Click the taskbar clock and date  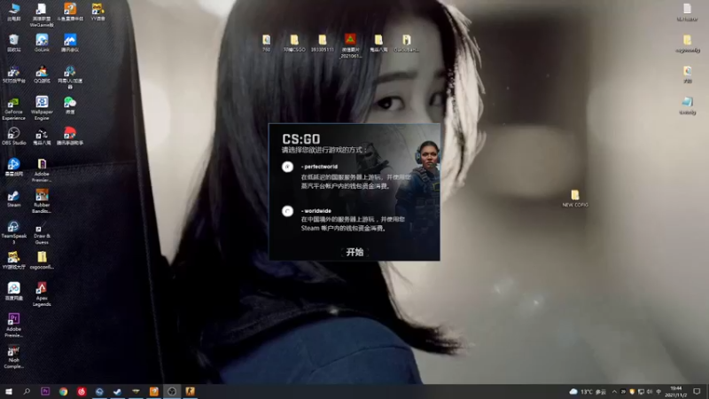(676, 392)
